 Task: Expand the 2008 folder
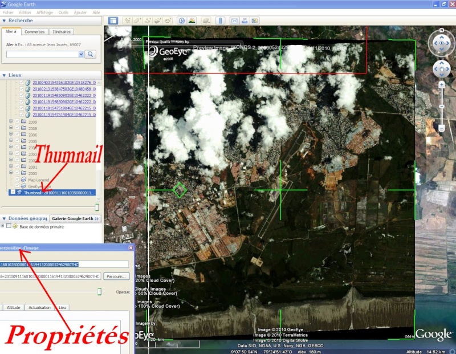coord(11,128)
